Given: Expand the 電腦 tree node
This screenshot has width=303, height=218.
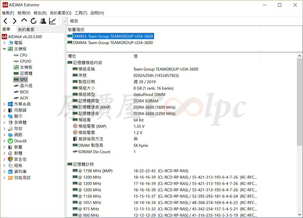Looking at the screenshot, I should pos(4,43).
